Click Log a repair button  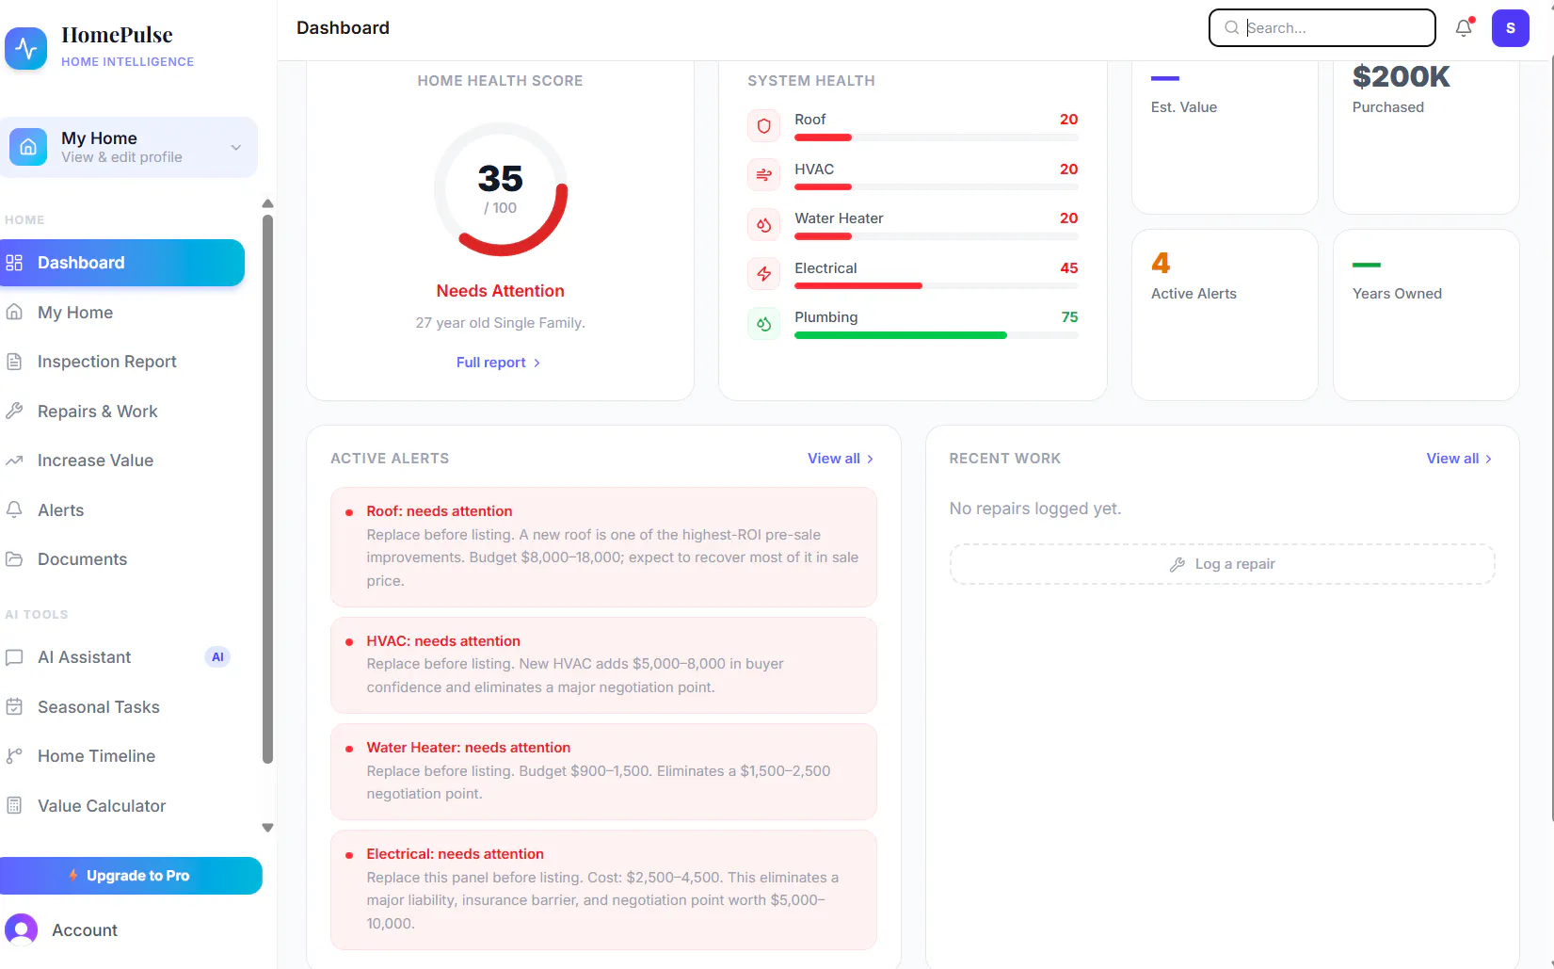[1223, 564]
